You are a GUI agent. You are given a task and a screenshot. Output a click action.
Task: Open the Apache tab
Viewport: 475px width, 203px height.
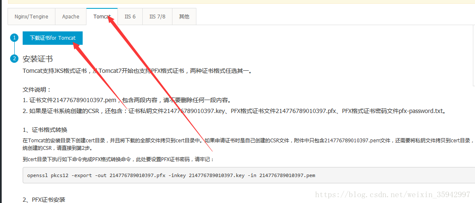click(70, 17)
